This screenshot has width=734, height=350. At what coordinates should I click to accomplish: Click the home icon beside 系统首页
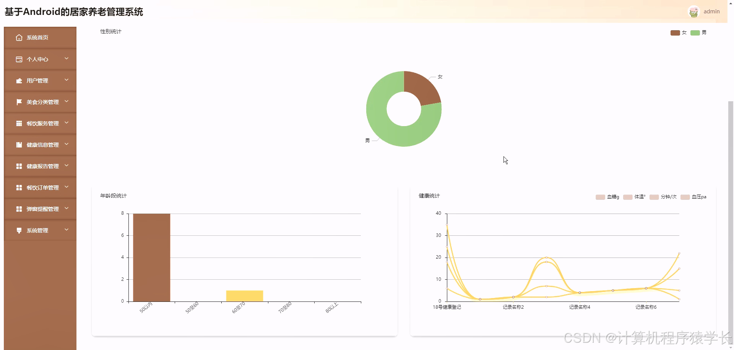point(19,37)
